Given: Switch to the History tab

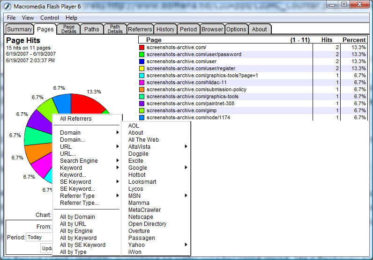Looking at the screenshot, I should [x=165, y=29].
